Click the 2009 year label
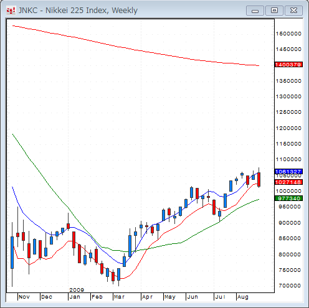Screen dimensions: 309x308 click(x=77, y=290)
